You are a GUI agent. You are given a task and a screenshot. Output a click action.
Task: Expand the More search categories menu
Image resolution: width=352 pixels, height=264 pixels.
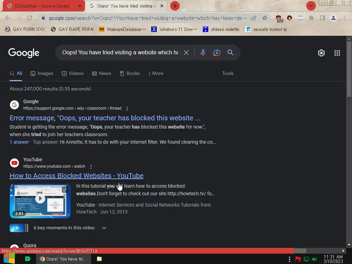pyautogui.click(x=156, y=74)
